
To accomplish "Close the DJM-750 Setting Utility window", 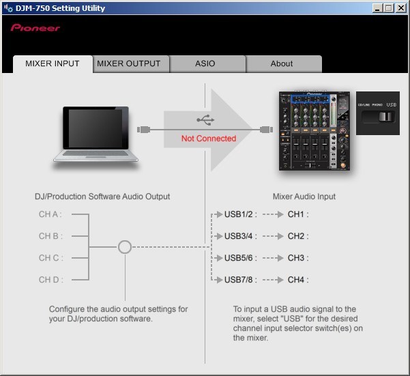I will (x=401, y=8).
